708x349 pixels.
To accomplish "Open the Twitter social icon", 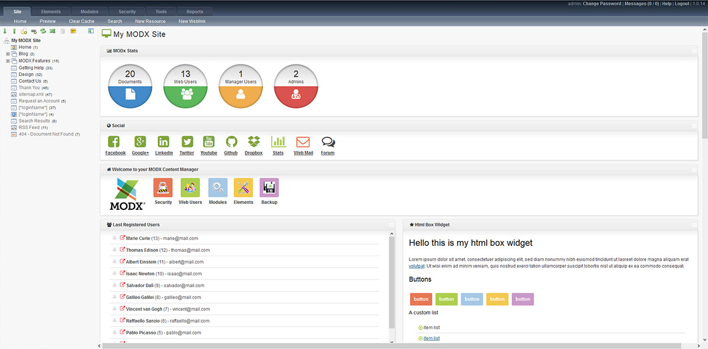I will coord(187,141).
